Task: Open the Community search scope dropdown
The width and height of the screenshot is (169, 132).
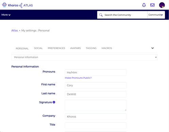Action: click(x=156, y=15)
